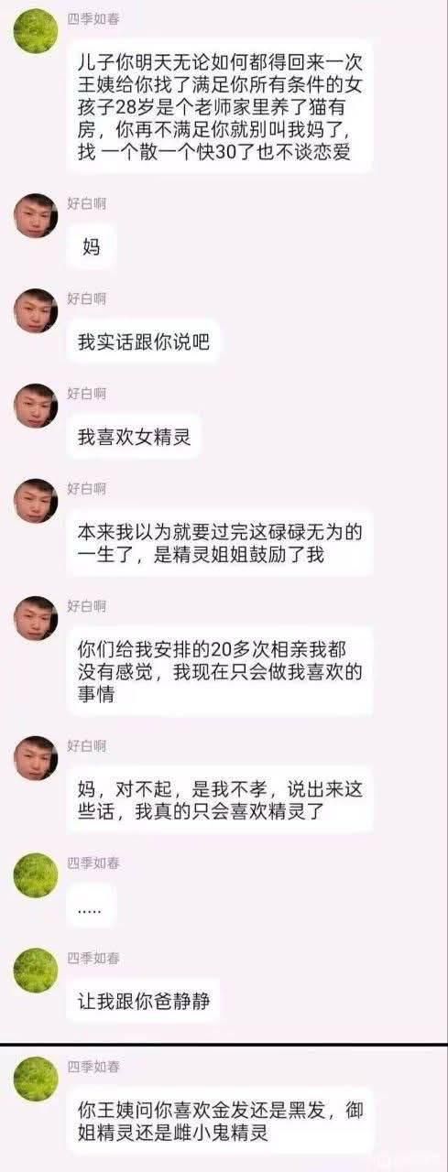Open profile photo next to '我喜欢女精灵' message

click(36, 406)
